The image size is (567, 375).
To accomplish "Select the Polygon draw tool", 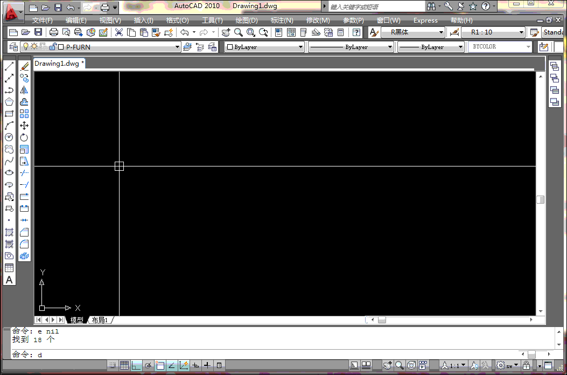I will [9, 102].
